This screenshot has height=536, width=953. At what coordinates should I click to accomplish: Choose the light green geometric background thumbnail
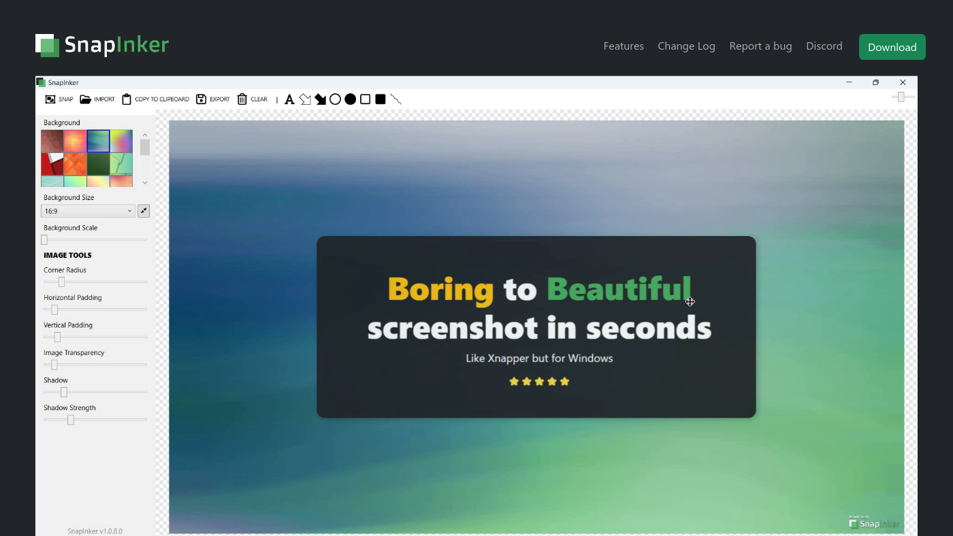tap(122, 165)
